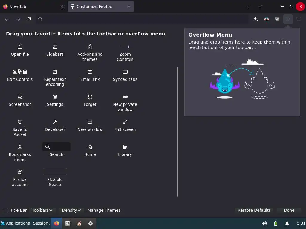This screenshot has width=306, height=229.
Task: Select the Home house icon in grid
Action: tap(90, 147)
